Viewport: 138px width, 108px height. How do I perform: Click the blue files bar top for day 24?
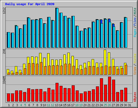[101, 21]
